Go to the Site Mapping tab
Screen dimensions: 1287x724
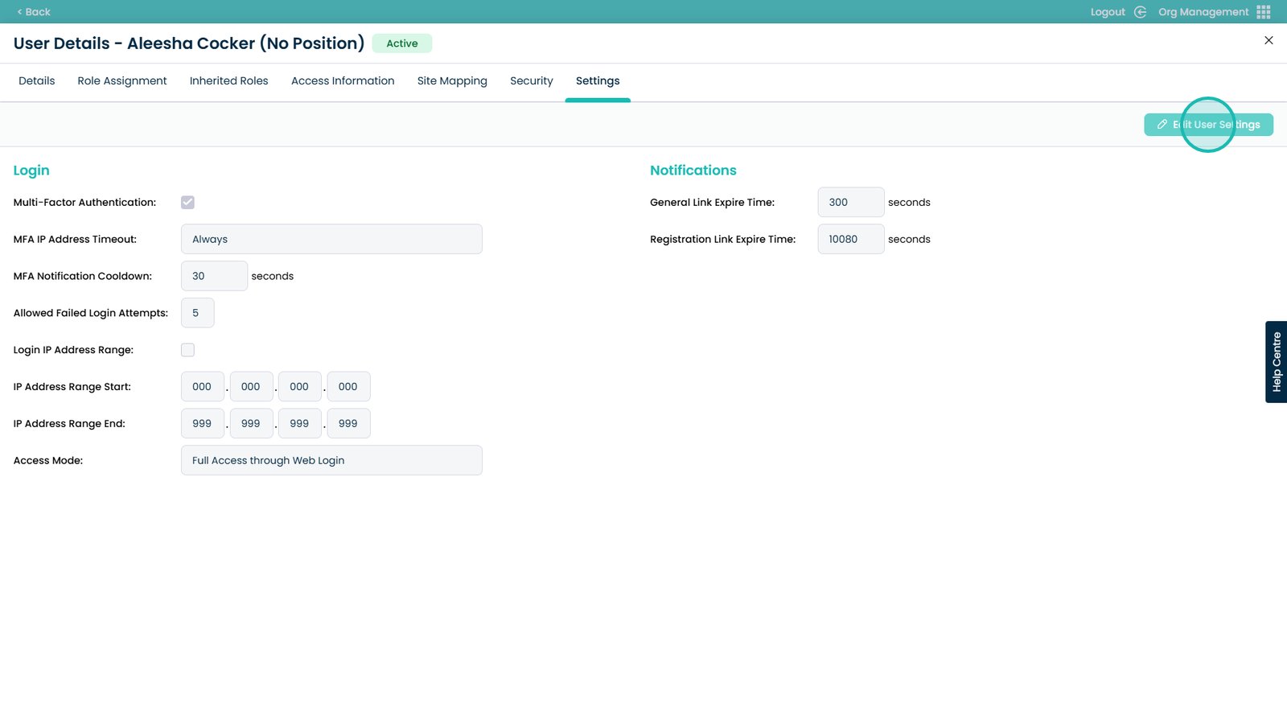452,81
